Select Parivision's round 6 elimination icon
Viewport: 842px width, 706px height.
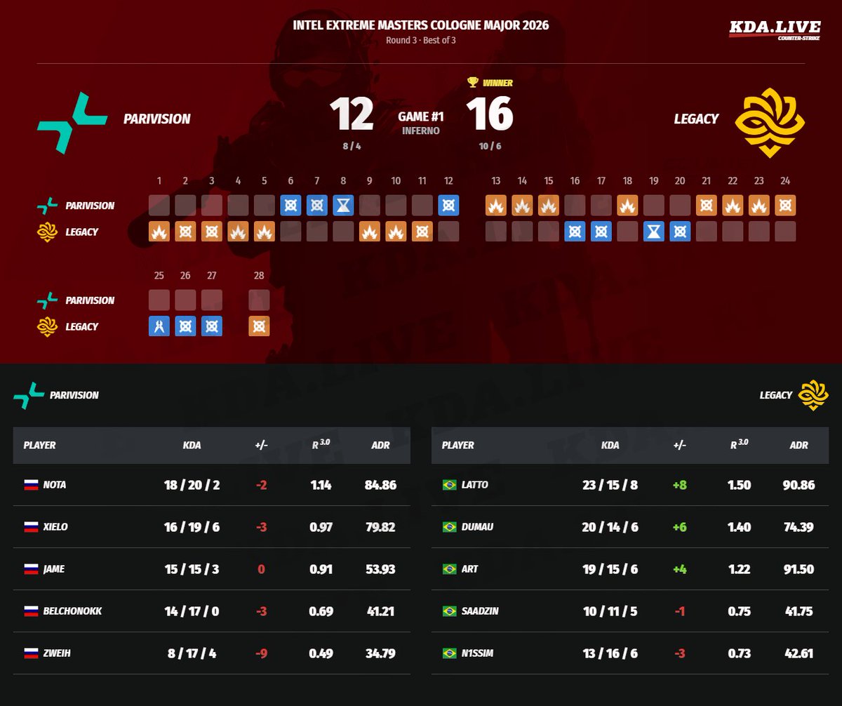point(290,206)
